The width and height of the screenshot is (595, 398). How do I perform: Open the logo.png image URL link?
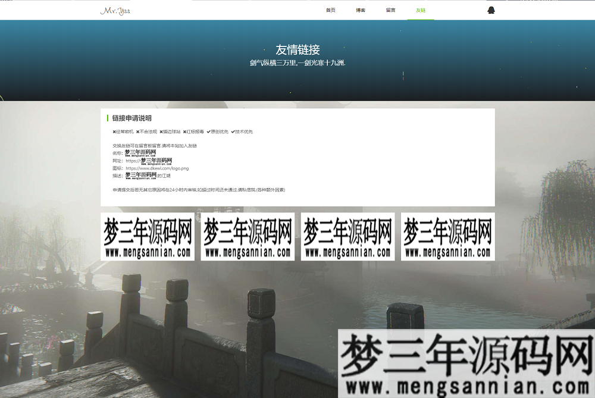tap(156, 169)
